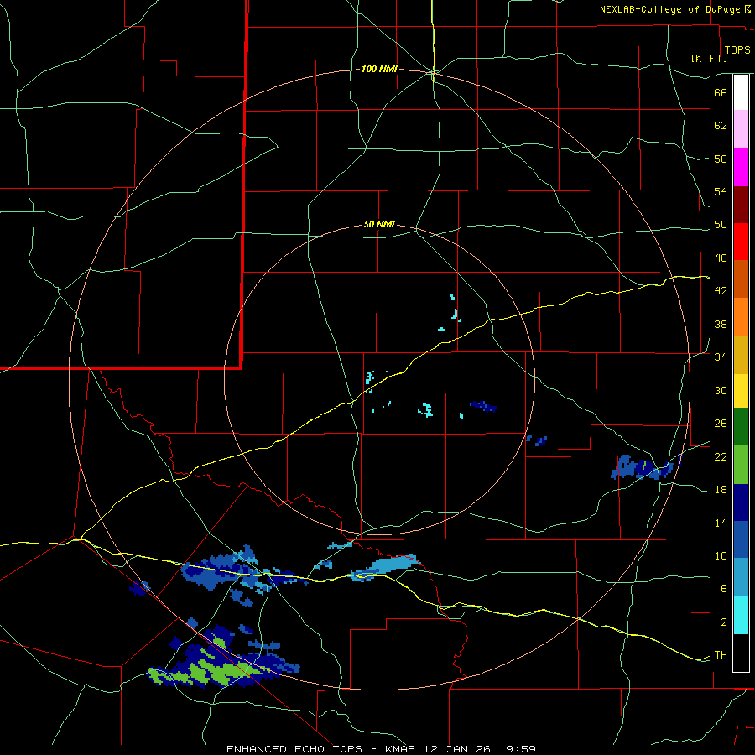Screen dimensions: 755x755
Task: Click the 'NEXLAB-College of DuPage' text
Action: (671, 9)
